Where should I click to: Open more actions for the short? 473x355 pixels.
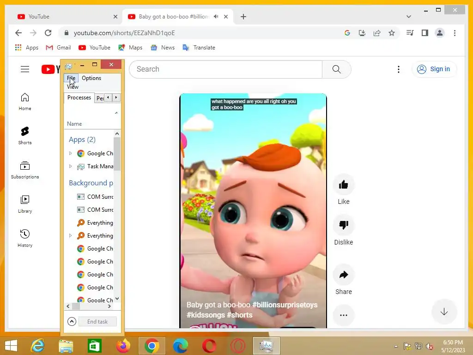343,315
